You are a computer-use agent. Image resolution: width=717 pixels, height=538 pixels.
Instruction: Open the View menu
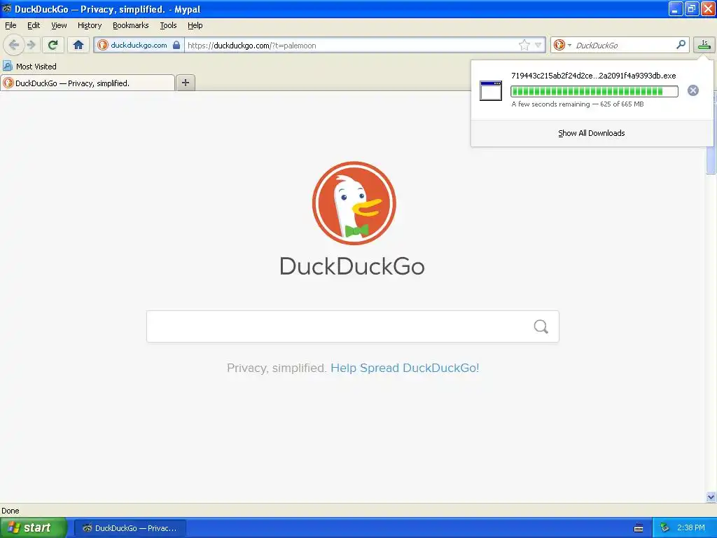59,25
